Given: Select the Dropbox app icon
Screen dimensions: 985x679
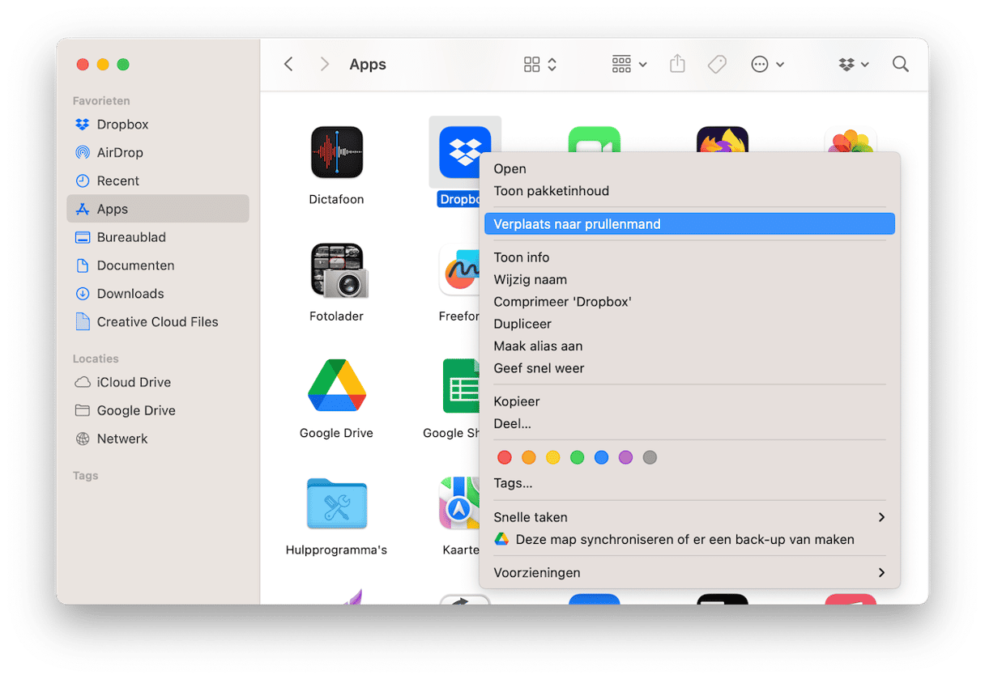Looking at the screenshot, I should (x=465, y=152).
